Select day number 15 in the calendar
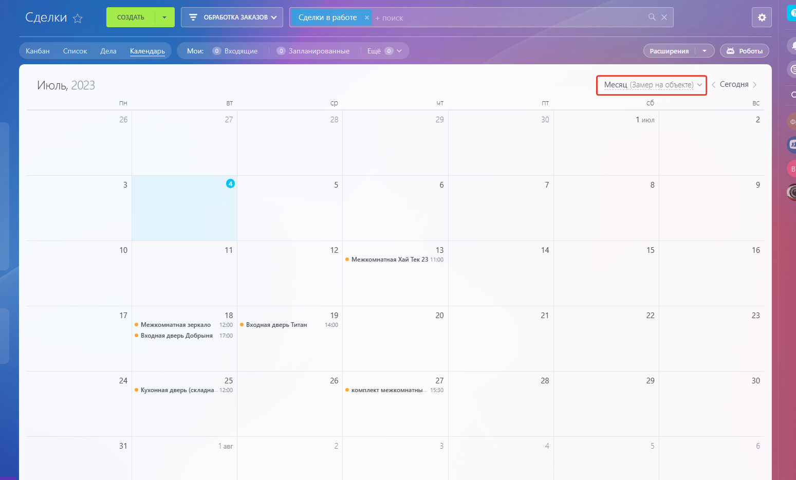Viewport: 796px width, 480px height. (650, 250)
